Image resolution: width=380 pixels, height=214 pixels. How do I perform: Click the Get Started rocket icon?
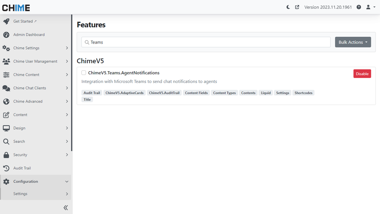pos(6,21)
